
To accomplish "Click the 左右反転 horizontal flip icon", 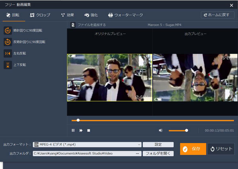I will point(8,54).
